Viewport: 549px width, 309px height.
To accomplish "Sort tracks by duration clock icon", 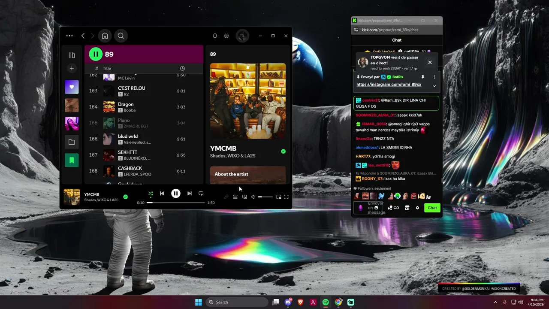I will 182,69.
